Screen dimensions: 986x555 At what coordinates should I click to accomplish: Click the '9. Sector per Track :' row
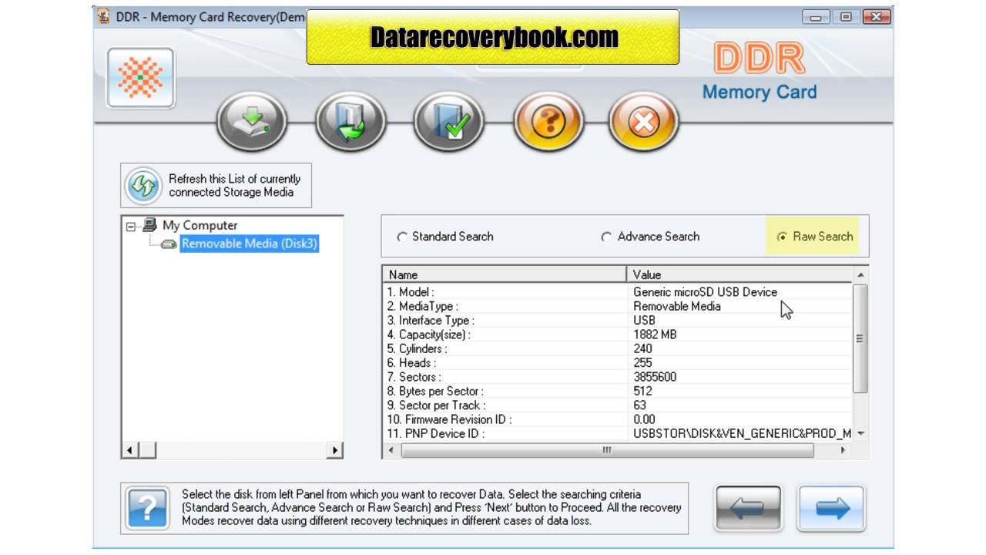[618, 405]
